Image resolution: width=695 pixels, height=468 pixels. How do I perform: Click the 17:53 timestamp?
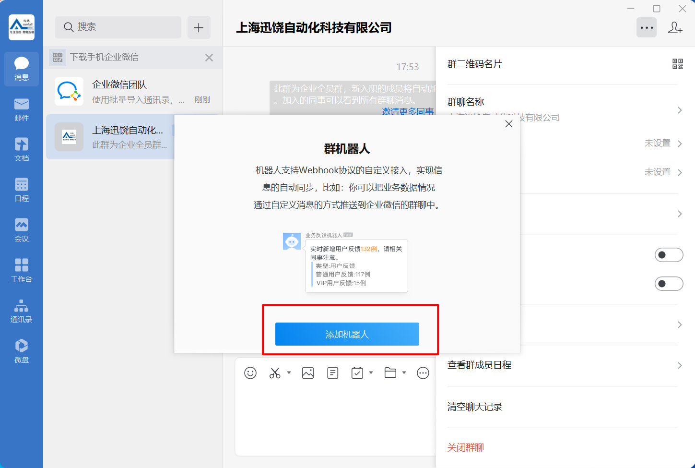(408, 67)
